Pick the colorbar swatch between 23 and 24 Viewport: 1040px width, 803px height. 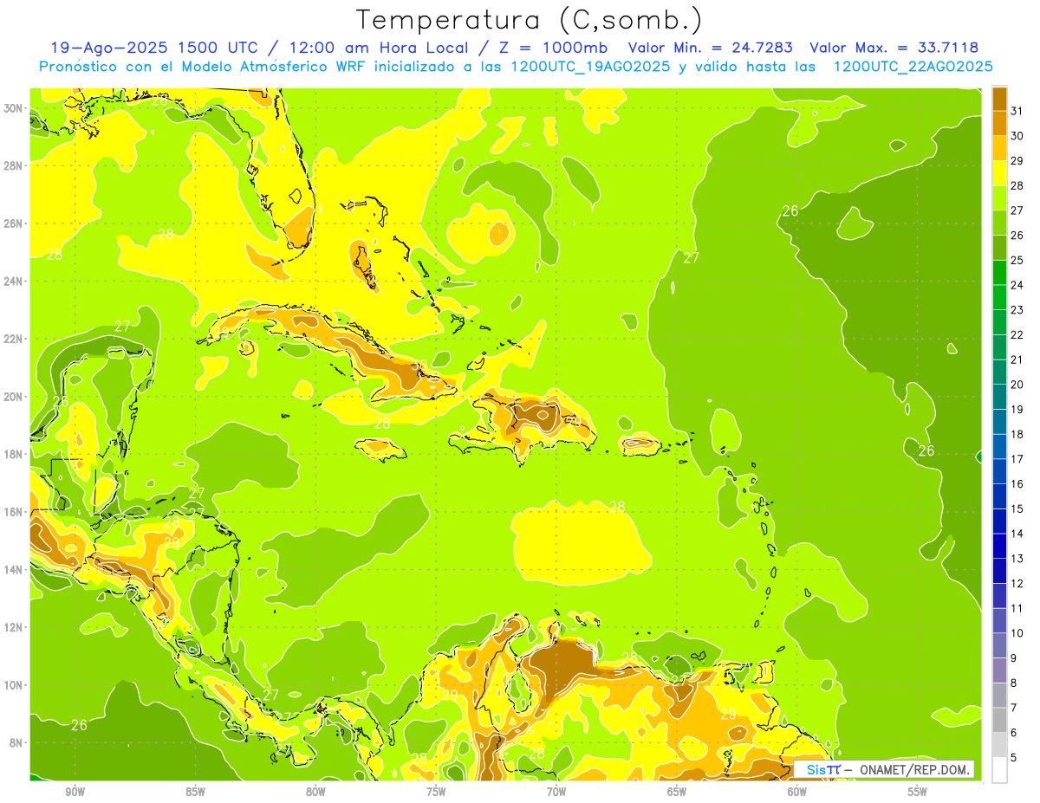tap(999, 297)
